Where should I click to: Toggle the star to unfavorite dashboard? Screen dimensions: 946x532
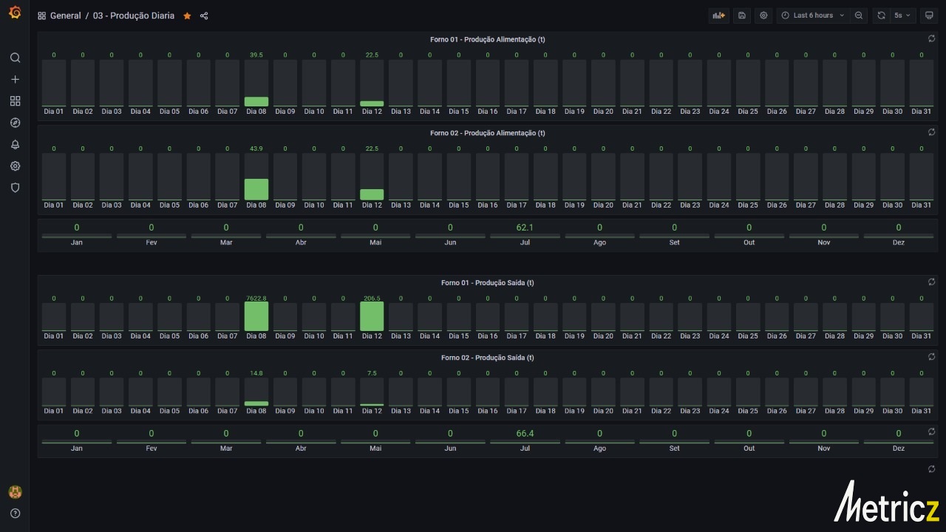tap(187, 16)
